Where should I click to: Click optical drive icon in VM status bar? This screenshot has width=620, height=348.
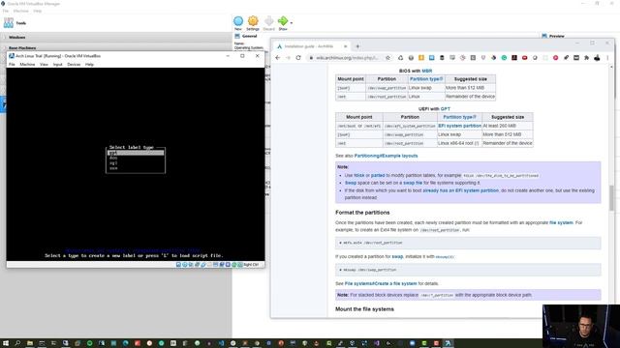(185, 264)
